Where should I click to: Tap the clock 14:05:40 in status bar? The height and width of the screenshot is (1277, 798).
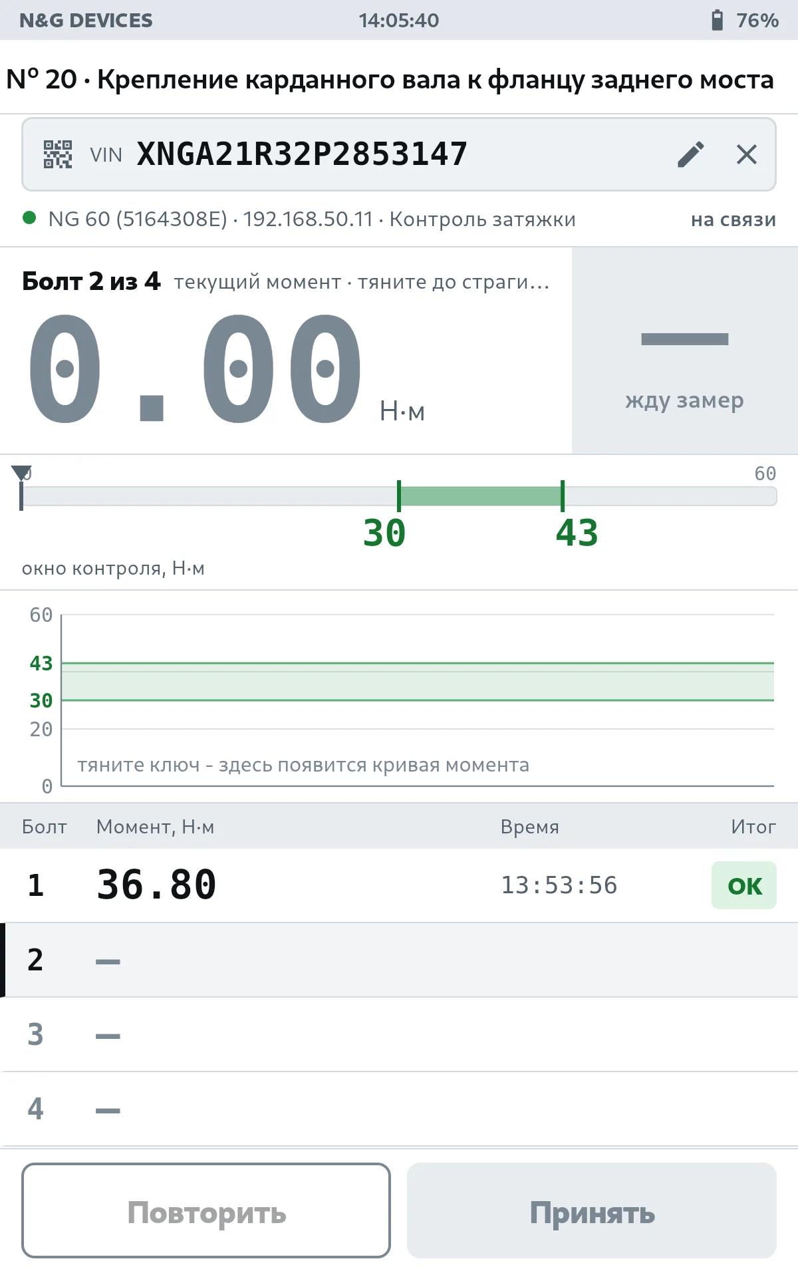point(399,21)
